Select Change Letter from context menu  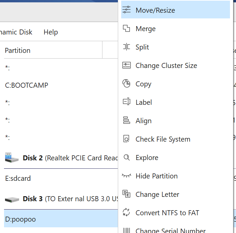157,195
